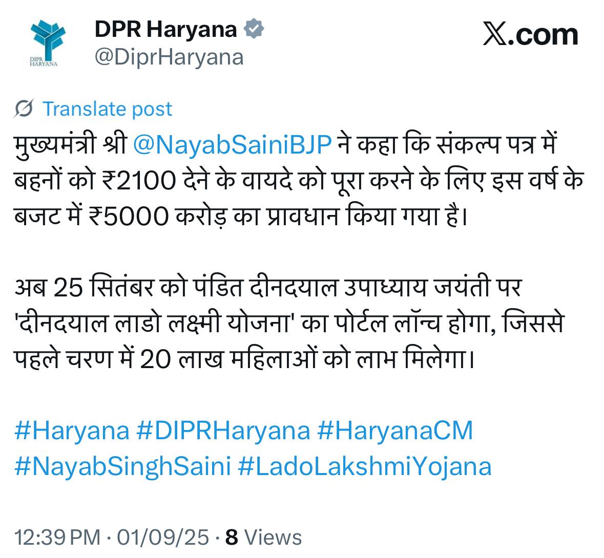Open the @NayabSainiBJP mention
Screen dimensions: 604x558
click(232, 145)
